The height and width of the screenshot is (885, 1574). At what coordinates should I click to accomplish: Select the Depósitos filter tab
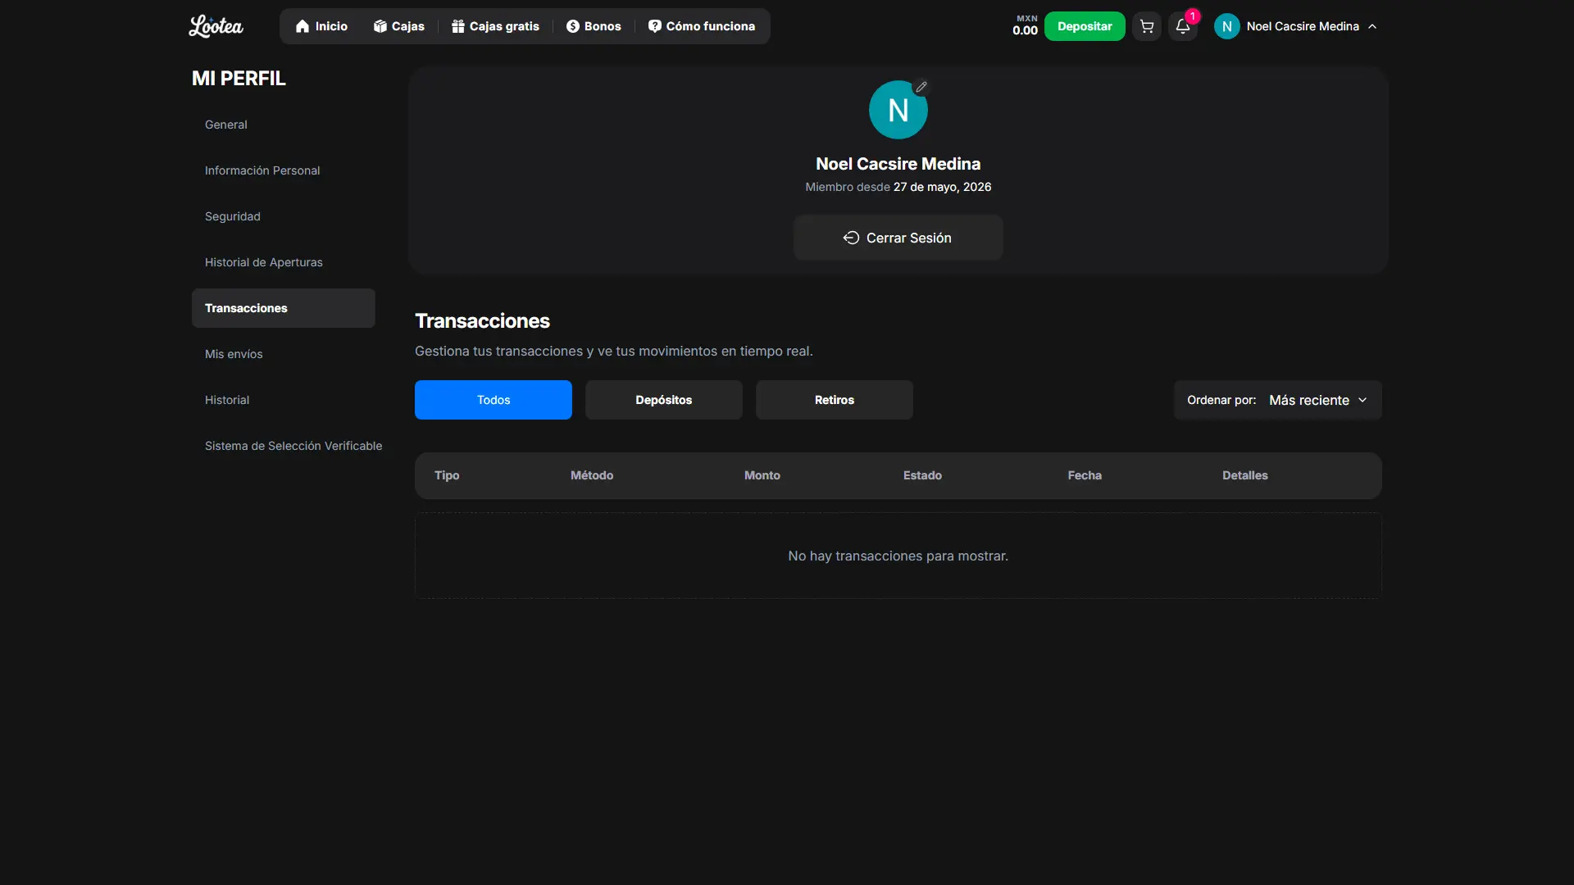pos(664,400)
